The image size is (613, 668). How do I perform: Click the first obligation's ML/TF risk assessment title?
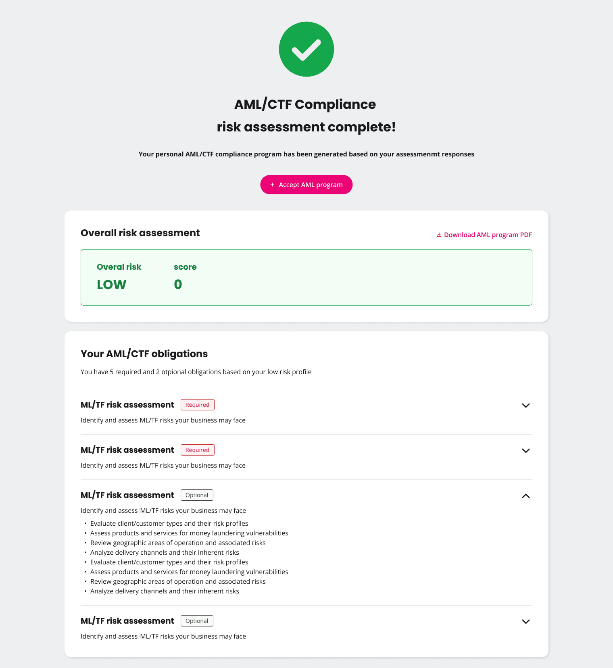[x=127, y=405]
